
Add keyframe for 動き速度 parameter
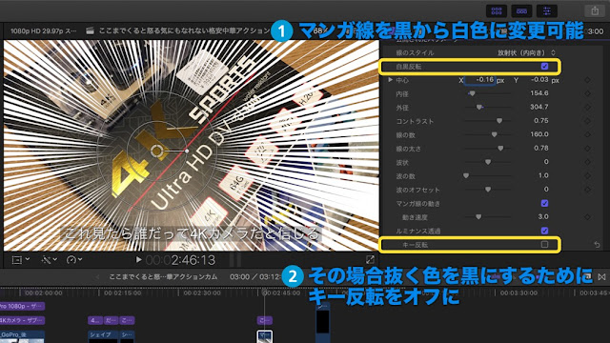pos(587,217)
